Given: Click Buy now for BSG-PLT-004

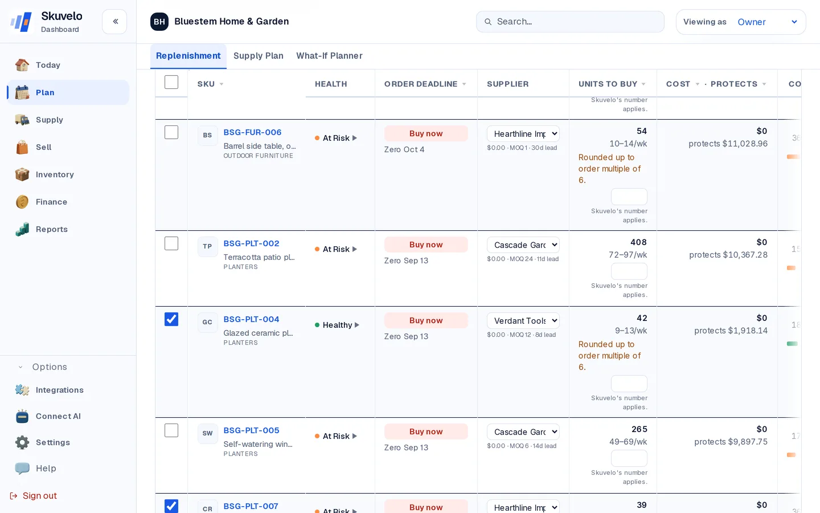Looking at the screenshot, I should coord(426,320).
